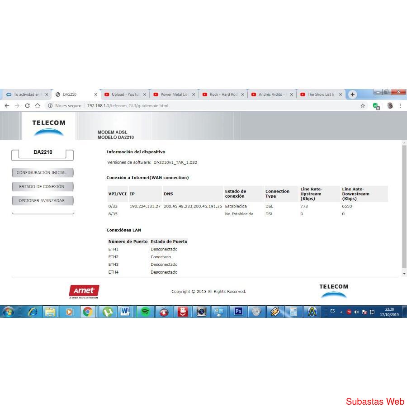Click the green shield extension icon
Screen dimensions: 407x407
coord(376,106)
